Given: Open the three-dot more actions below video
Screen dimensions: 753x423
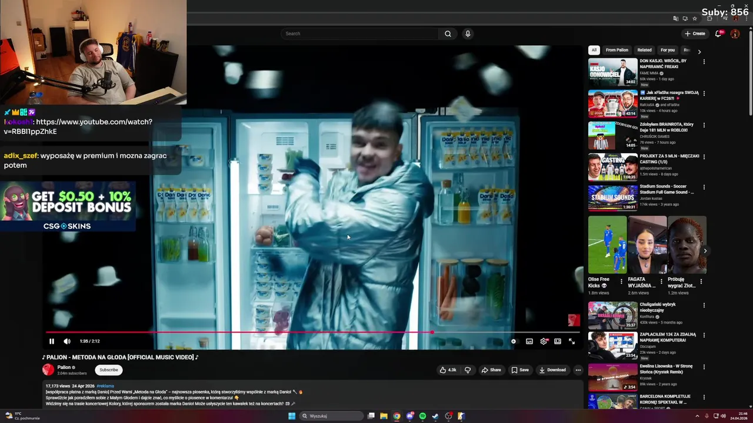Looking at the screenshot, I should pyautogui.click(x=578, y=370).
